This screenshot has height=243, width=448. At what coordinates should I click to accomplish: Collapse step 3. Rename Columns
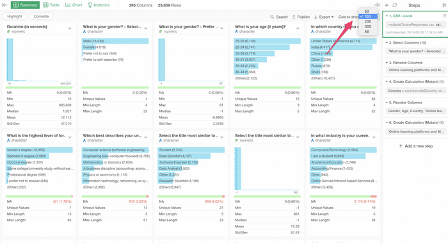[387, 63]
